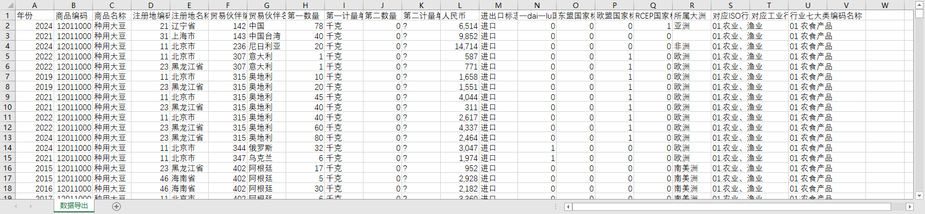
Task: Select the cell with value 587
Action: pyautogui.click(x=460, y=56)
